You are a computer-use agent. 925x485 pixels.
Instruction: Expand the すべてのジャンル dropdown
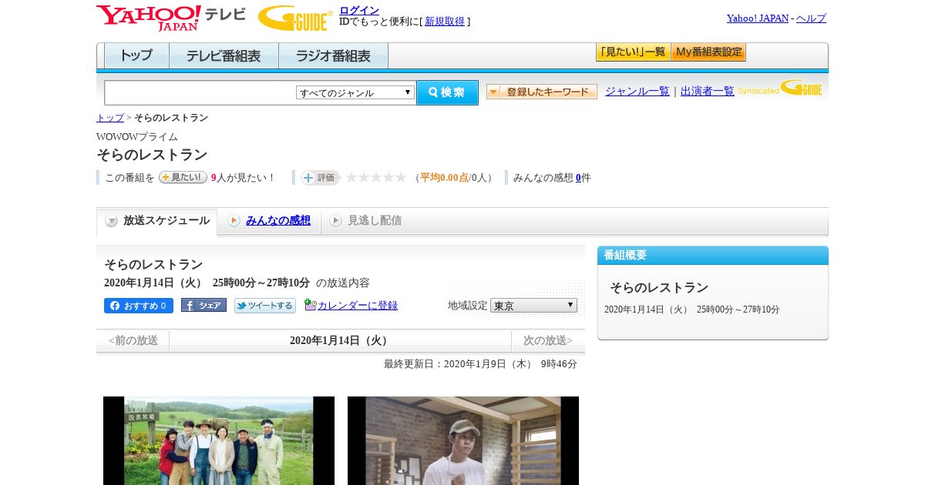click(x=355, y=92)
